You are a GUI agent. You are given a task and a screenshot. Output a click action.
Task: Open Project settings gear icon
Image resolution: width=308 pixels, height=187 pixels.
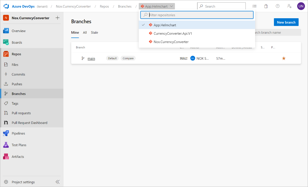click(x=6, y=182)
